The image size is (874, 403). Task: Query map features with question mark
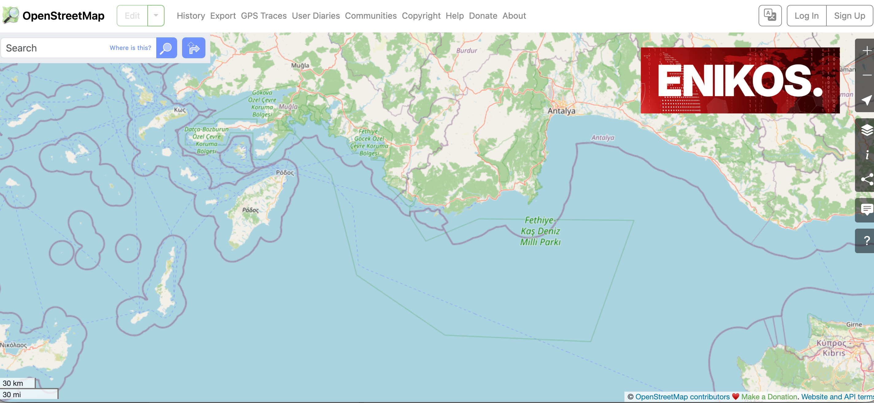coord(867,241)
